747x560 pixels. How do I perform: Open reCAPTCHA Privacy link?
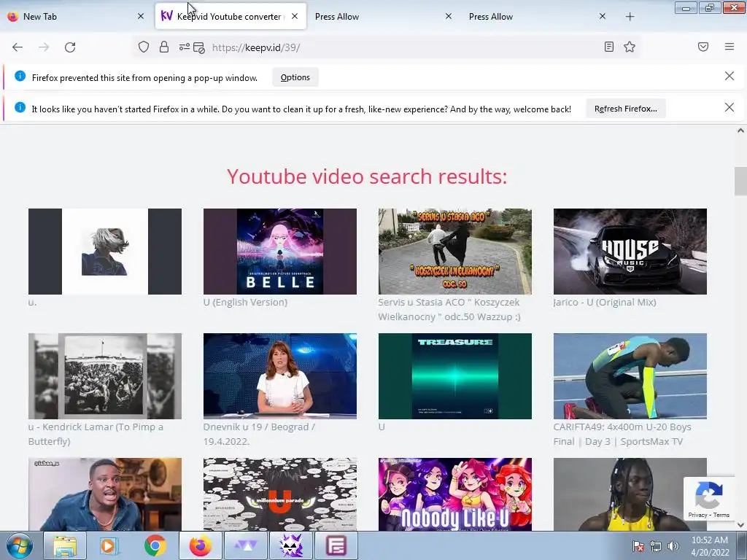coord(697,515)
